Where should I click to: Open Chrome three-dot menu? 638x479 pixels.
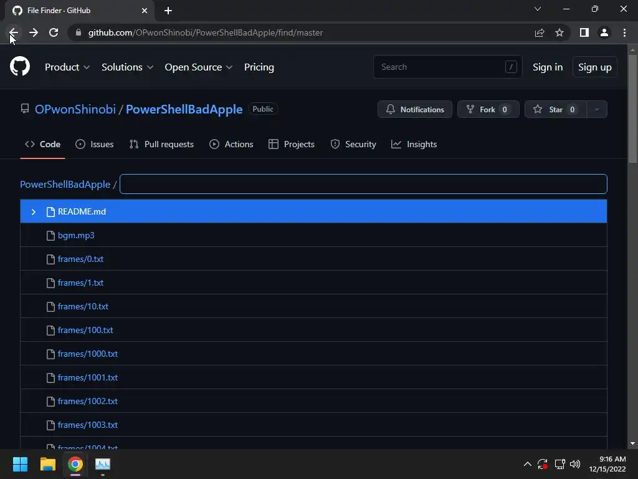click(624, 32)
